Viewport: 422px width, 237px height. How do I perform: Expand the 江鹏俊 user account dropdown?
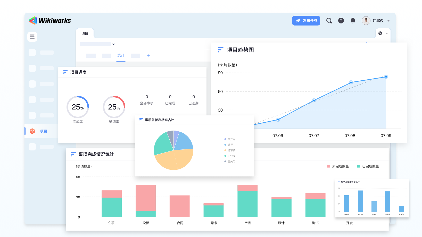388,21
